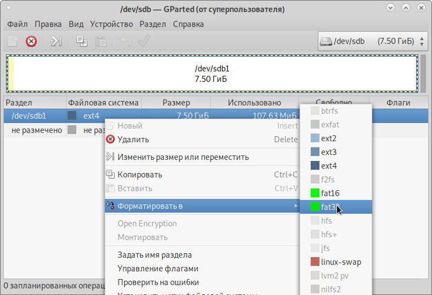Maximize the GParted window
Screen dimensions: 432x295
pos(406,8)
